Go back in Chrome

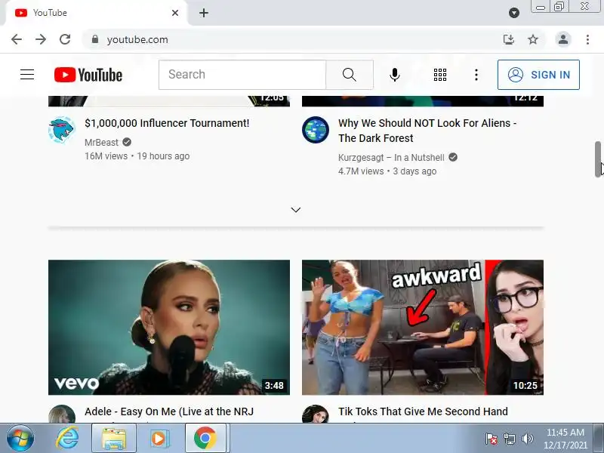click(17, 39)
